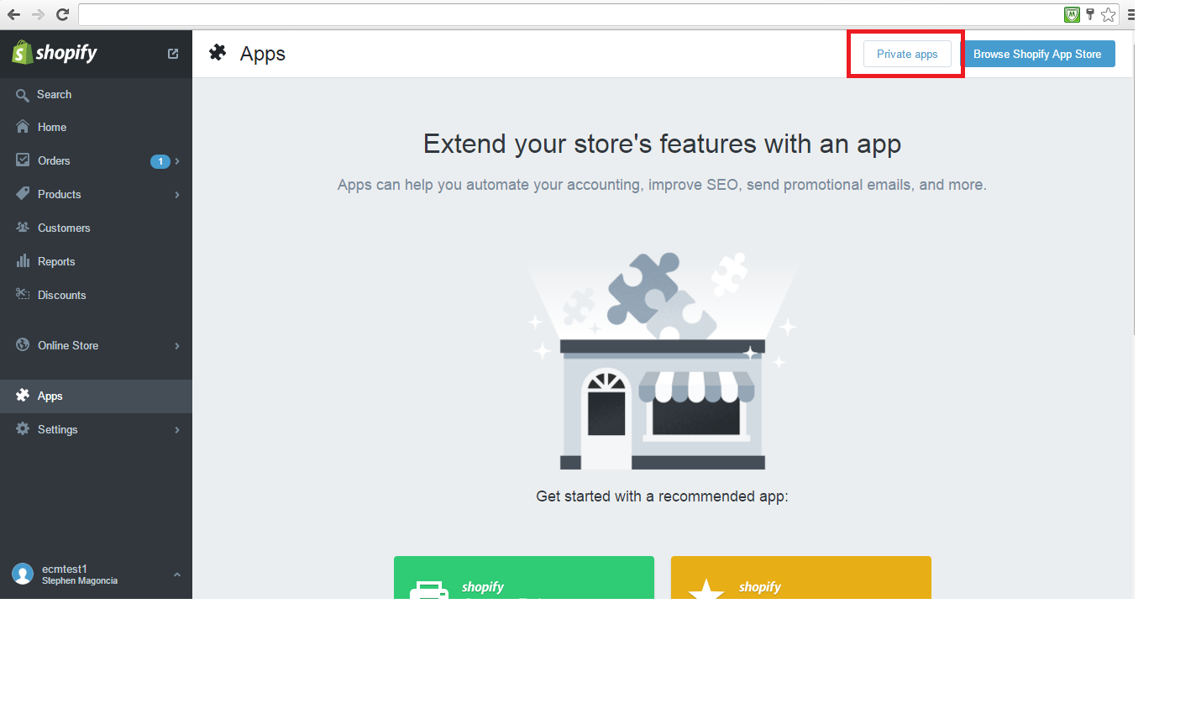This screenshot has width=1196, height=719.
Task: Click the Apps page heading text
Action: (x=263, y=54)
